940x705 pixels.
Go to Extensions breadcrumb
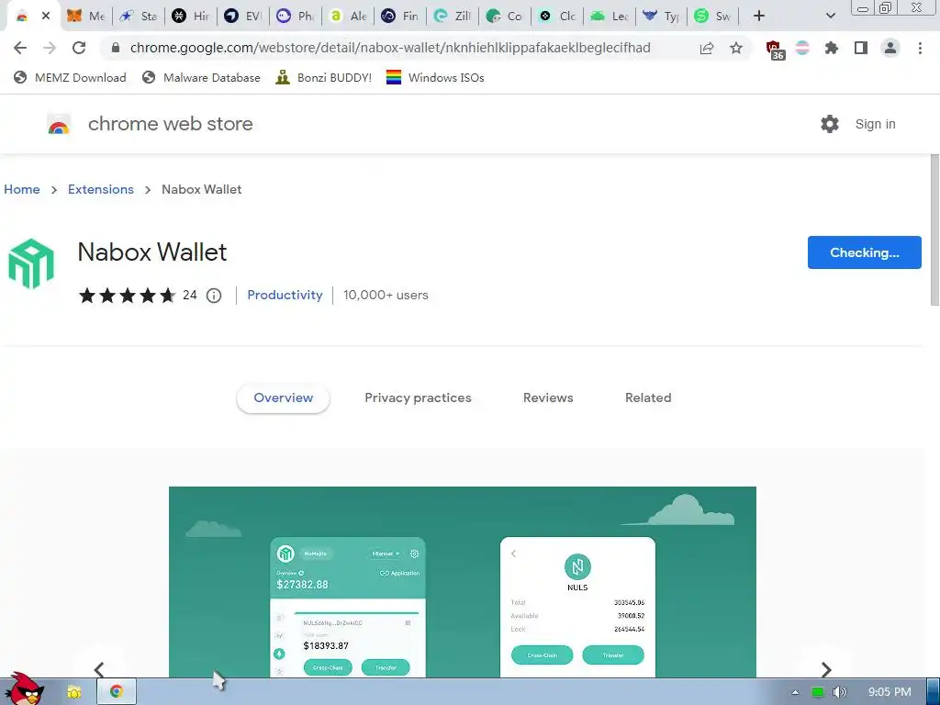pyautogui.click(x=101, y=189)
